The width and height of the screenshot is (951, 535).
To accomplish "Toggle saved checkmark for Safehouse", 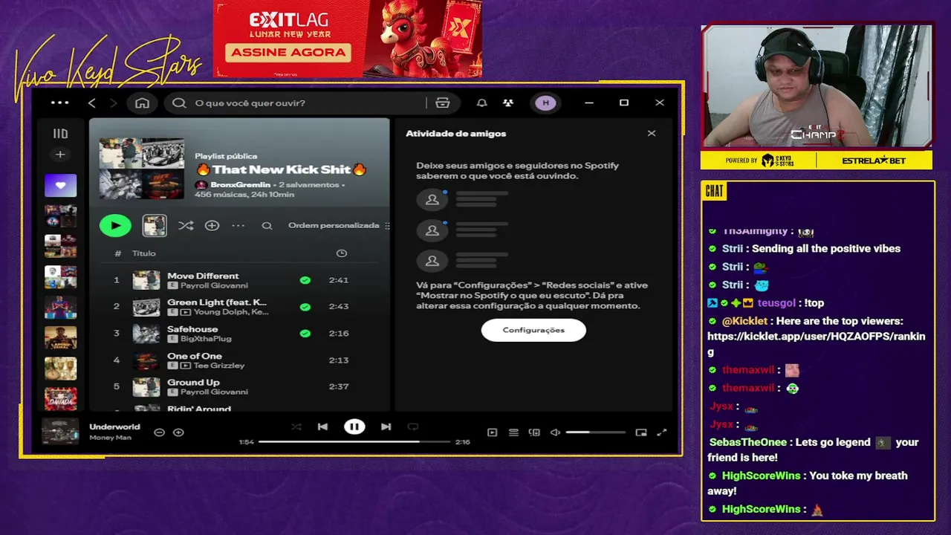I will click(x=305, y=333).
